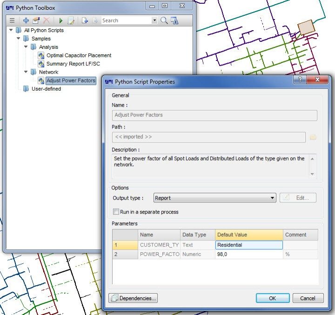Select Optimal Capacitor Placement script
The image size is (335, 315).
tap(79, 55)
